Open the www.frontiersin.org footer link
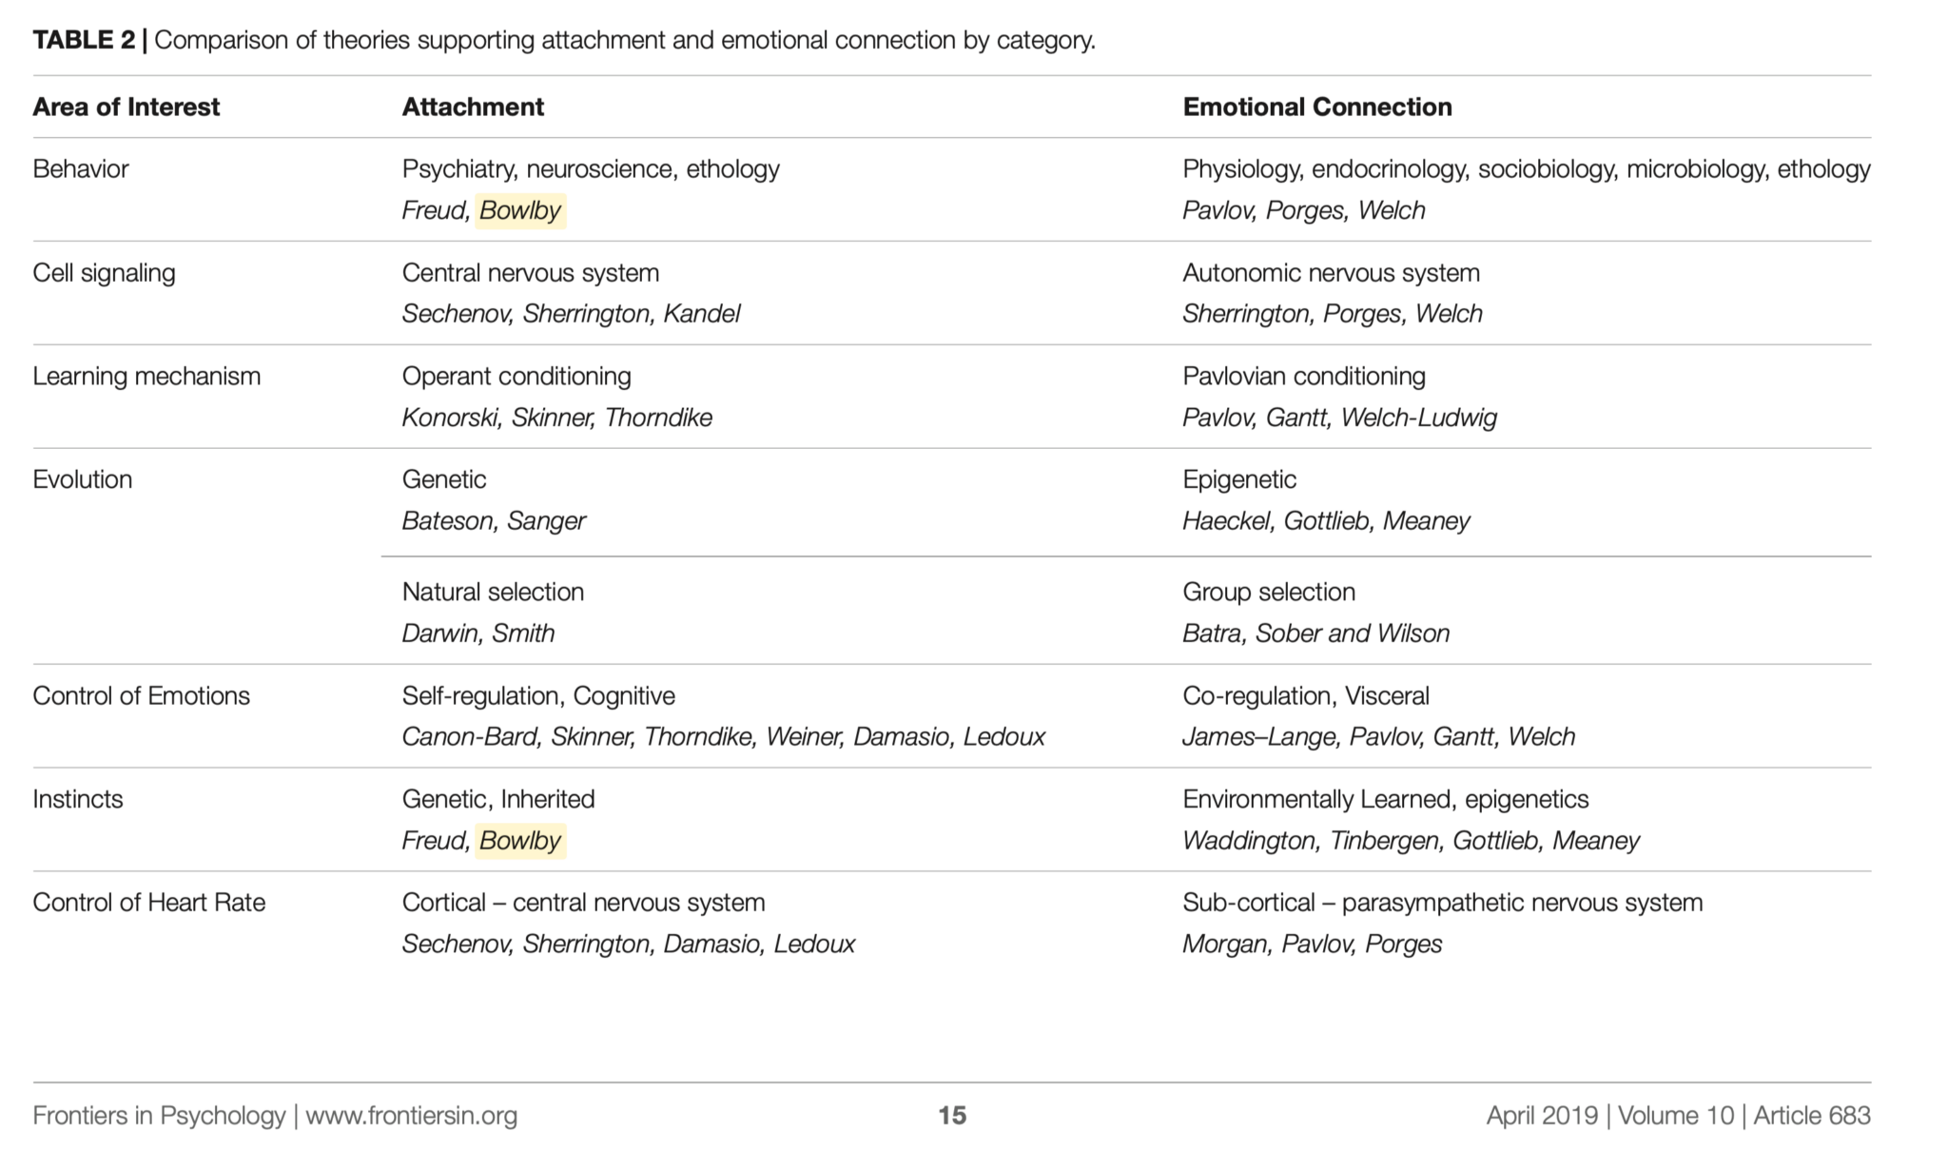The image size is (1948, 1150). click(x=411, y=1115)
